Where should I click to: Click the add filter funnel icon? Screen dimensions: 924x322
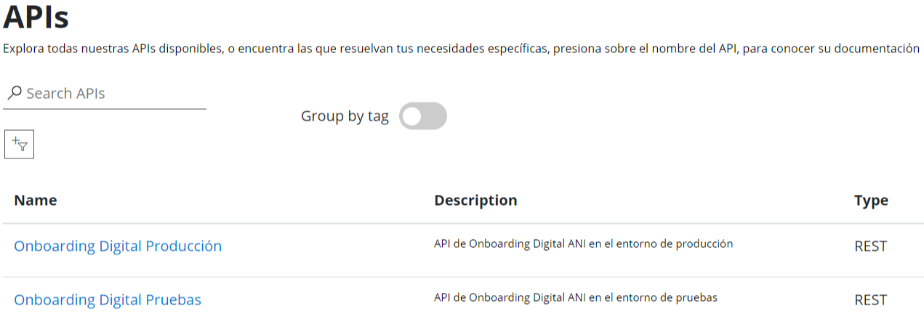20,145
